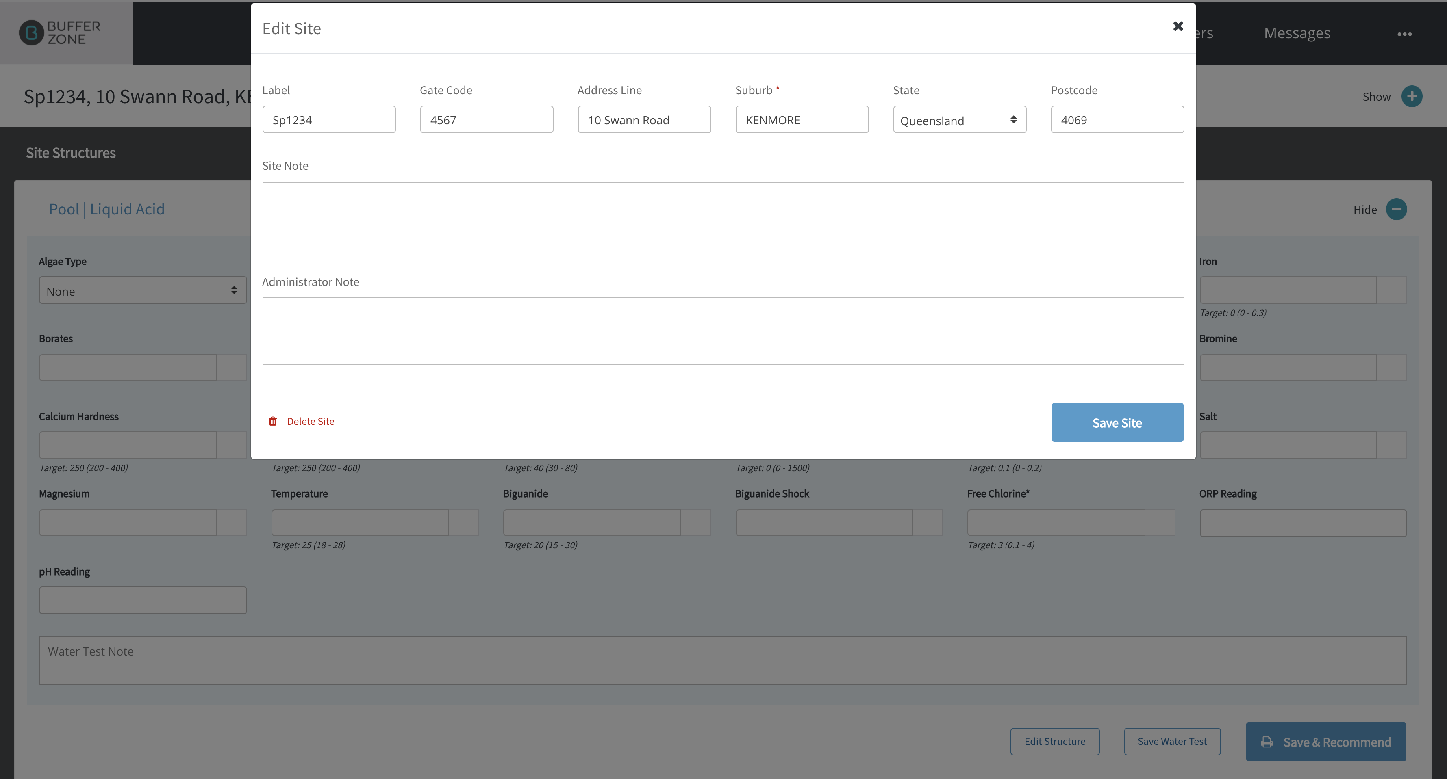This screenshot has height=779, width=1447.
Task: Click the Save & Recommend button
Action: (x=1326, y=741)
